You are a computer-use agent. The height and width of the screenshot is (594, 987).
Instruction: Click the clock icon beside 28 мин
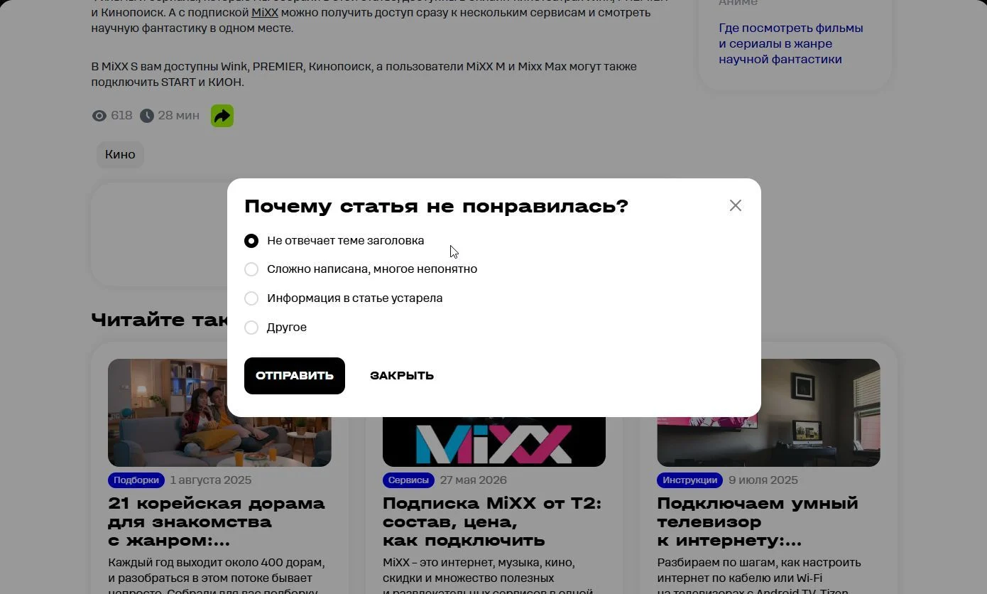[147, 116]
